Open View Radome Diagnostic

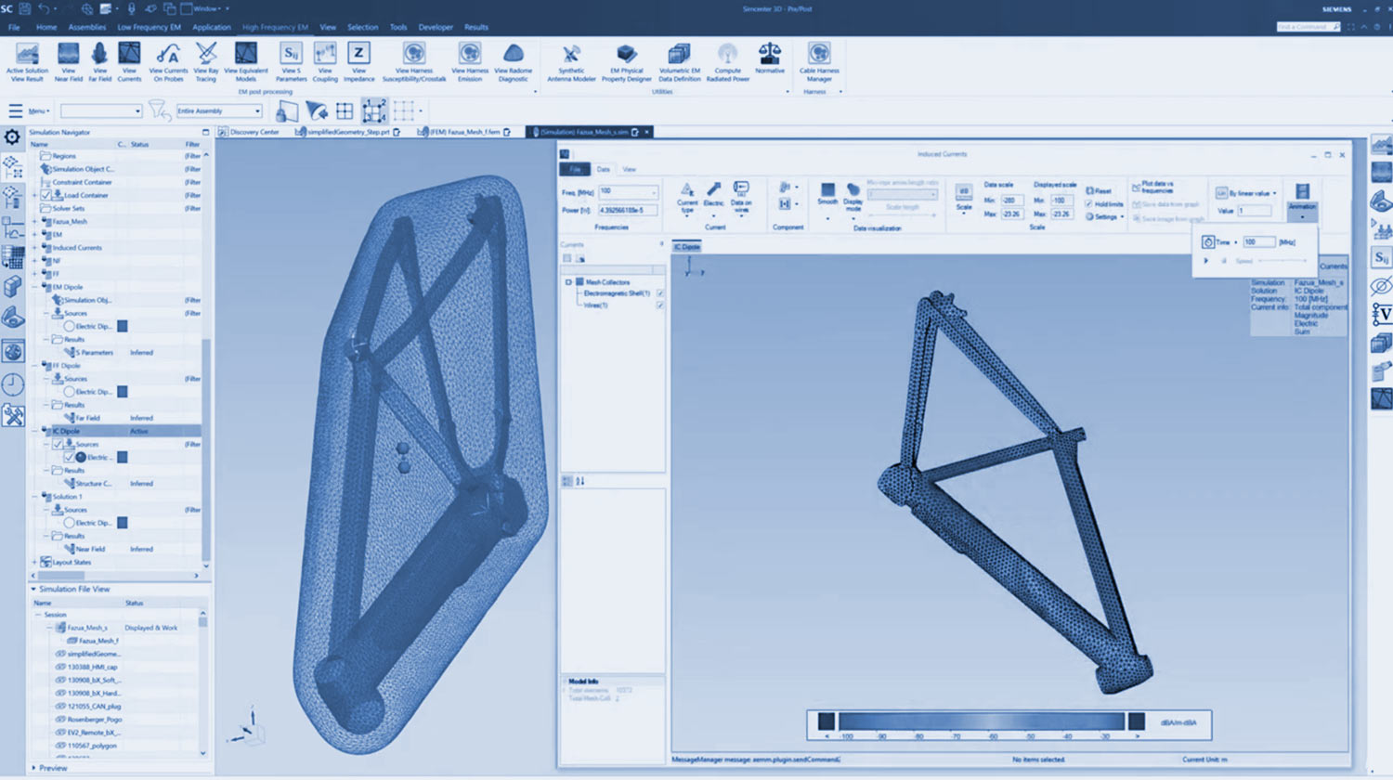[x=513, y=61]
